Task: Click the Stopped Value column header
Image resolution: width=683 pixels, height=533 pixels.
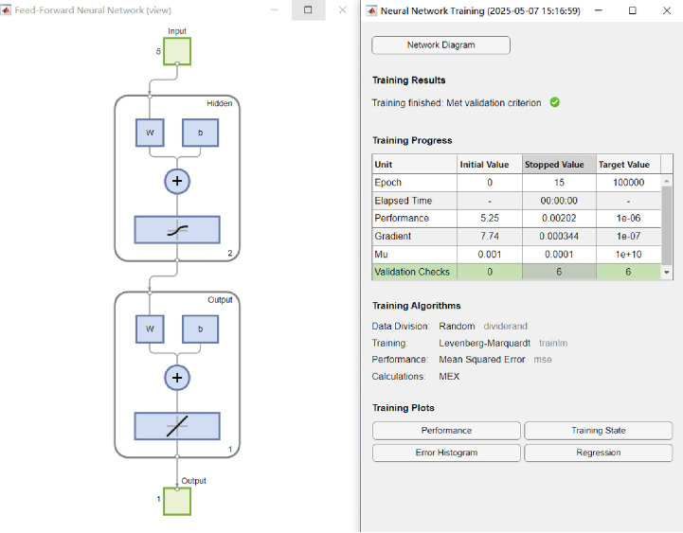Action: click(559, 164)
